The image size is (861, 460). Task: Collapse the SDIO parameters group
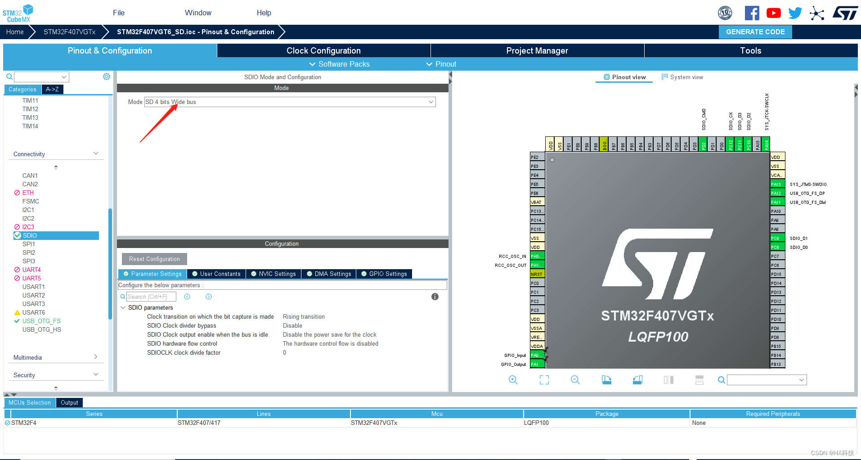(x=123, y=307)
